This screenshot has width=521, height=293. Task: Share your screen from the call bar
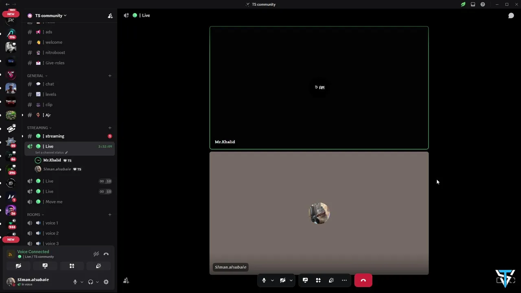coord(305,280)
